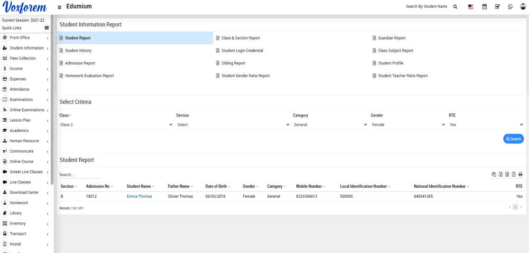Click the Search By Student Name field
Screen dimensions: 529x253
tap(426, 7)
